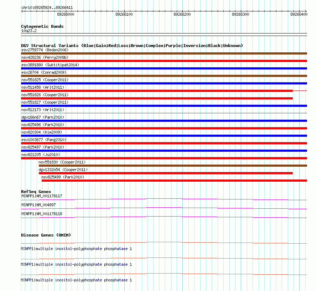Click ruler position 89266200
317x291 pixels.
coord(182,14)
